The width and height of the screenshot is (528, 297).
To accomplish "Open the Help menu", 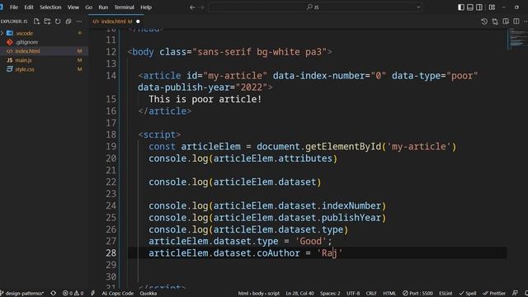I will click(146, 7).
